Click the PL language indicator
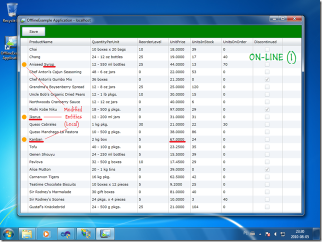 tap(245, 233)
